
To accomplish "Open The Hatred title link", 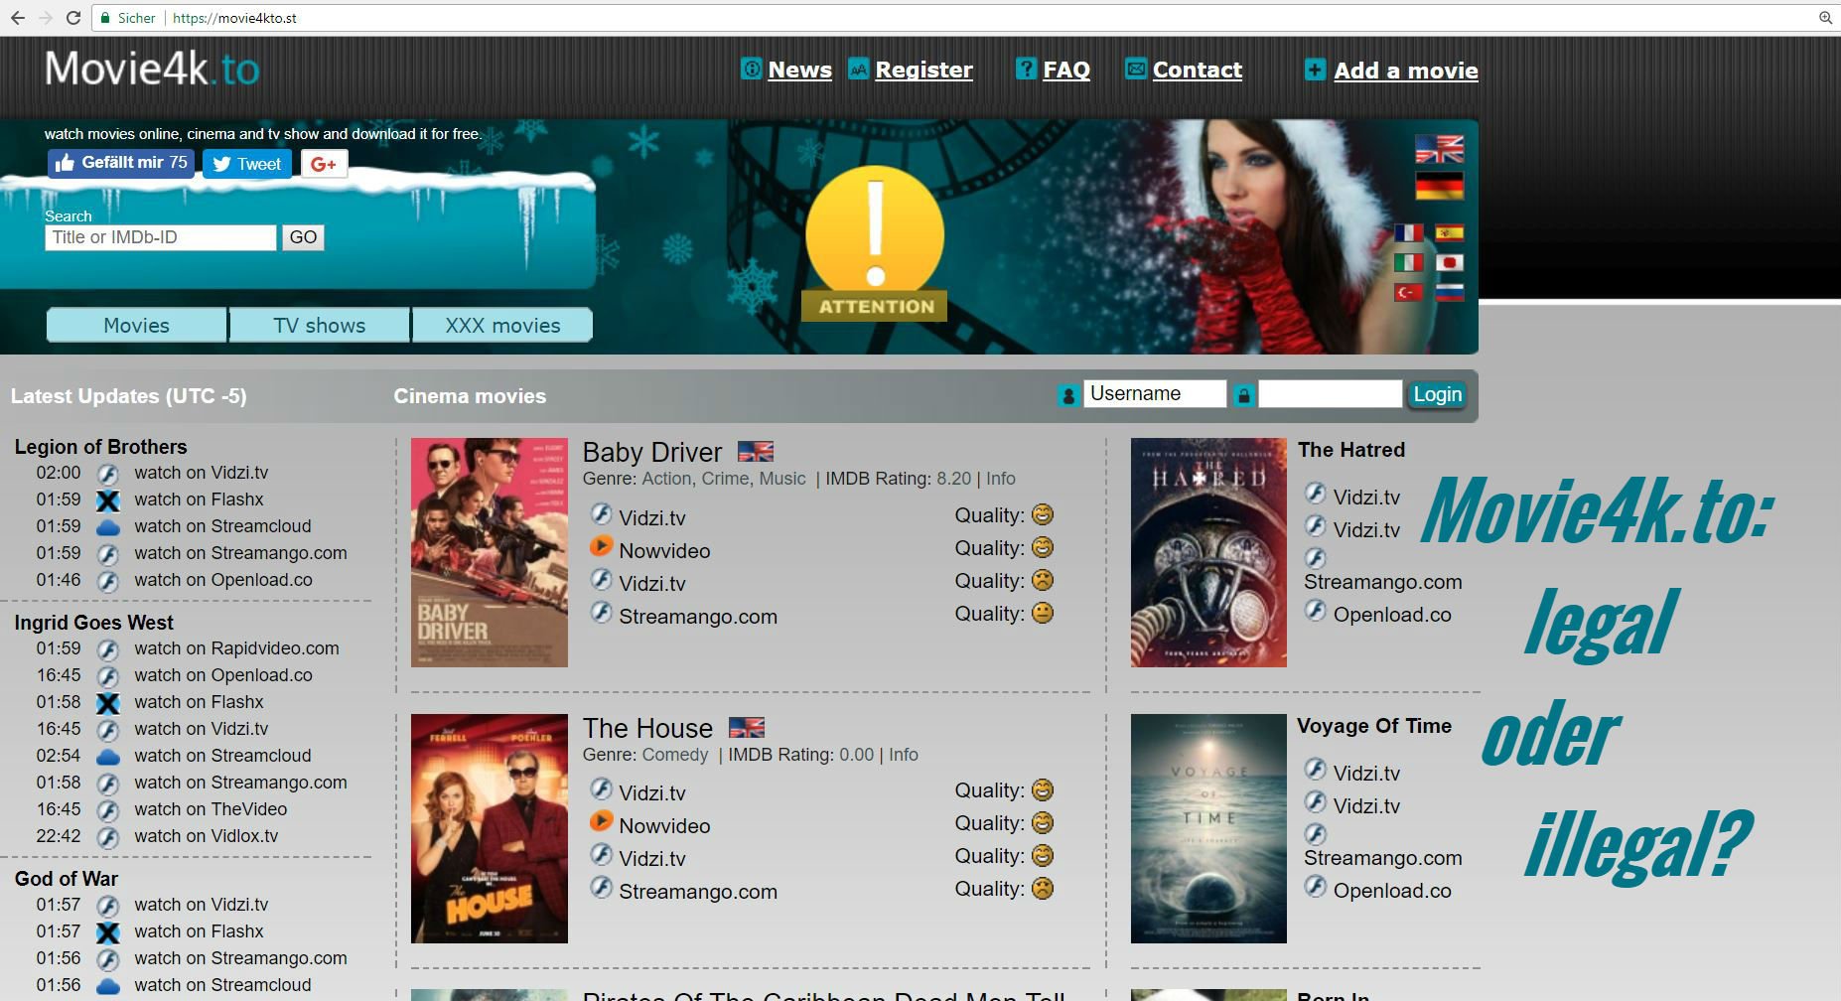I will 1351,450.
